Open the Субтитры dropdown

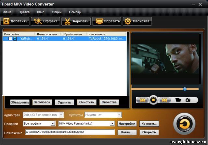(x=119, y=115)
